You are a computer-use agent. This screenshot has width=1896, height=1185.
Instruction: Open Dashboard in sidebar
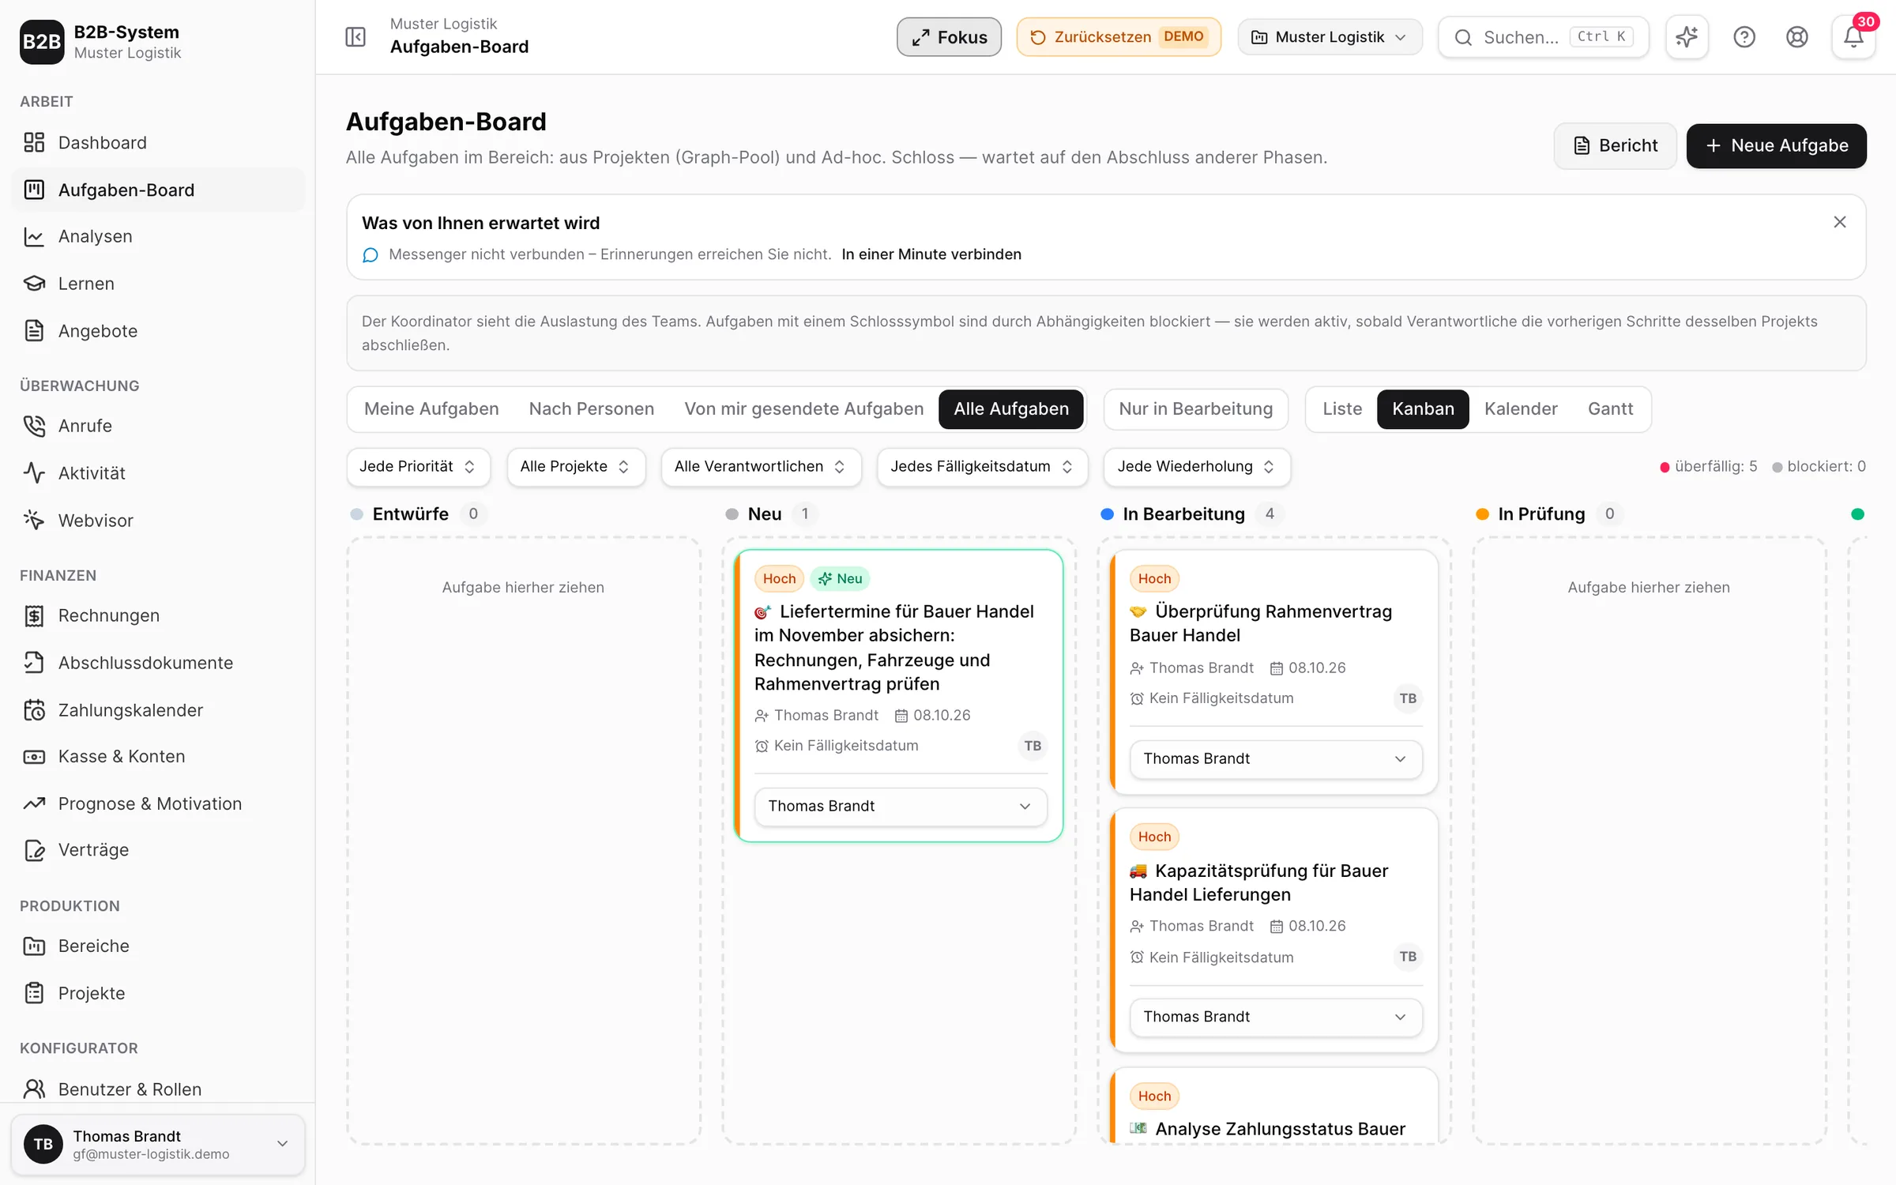pyautogui.click(x=158, y=142)
